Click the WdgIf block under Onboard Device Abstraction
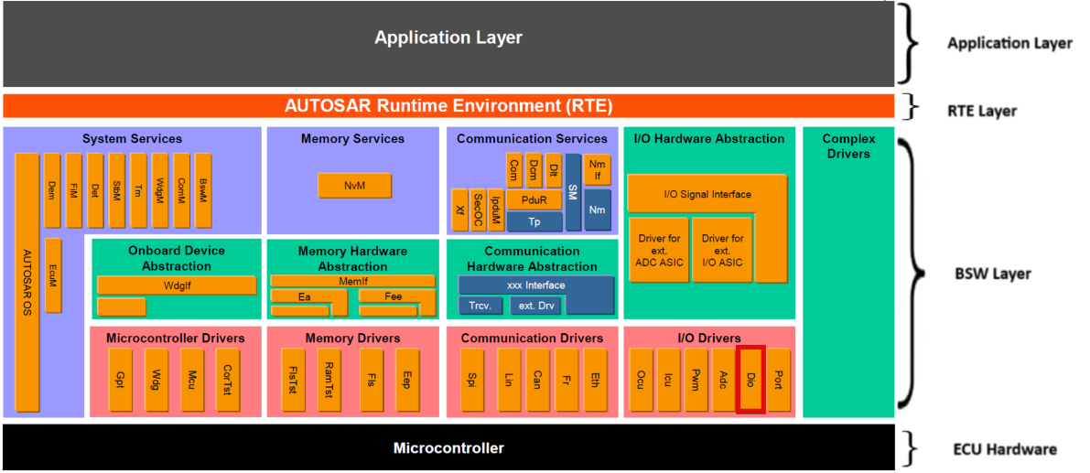Image resolution: width=1090 pixels, height=473 pixels. (x=177, y=285)
